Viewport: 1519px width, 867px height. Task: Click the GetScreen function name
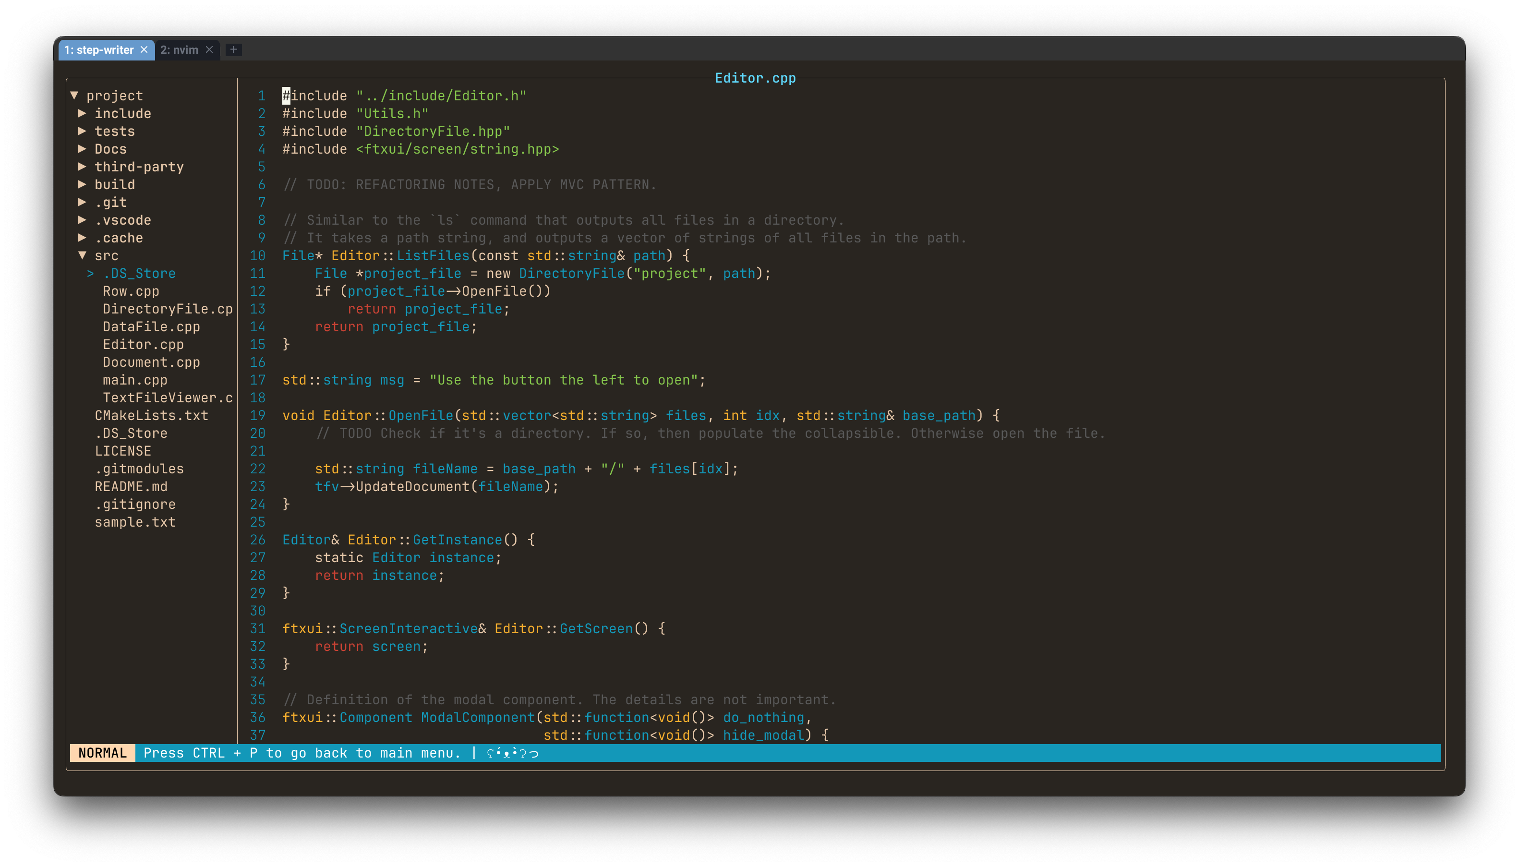click(596, 629)
